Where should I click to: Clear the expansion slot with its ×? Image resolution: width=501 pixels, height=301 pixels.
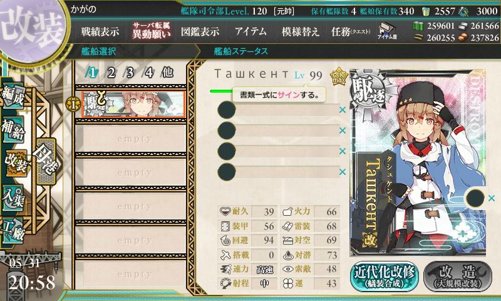[492, 198]
